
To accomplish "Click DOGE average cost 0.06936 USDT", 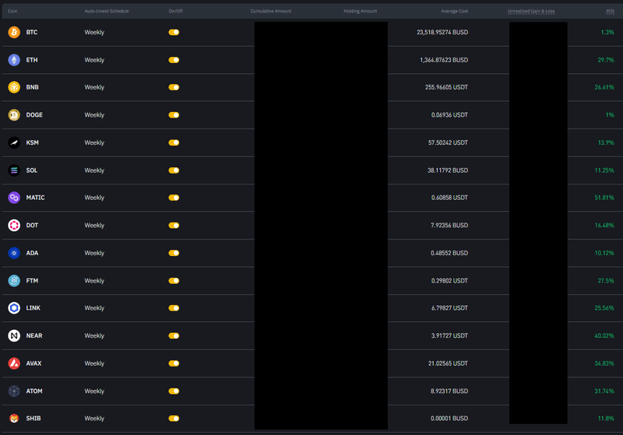I will [449, 114].
